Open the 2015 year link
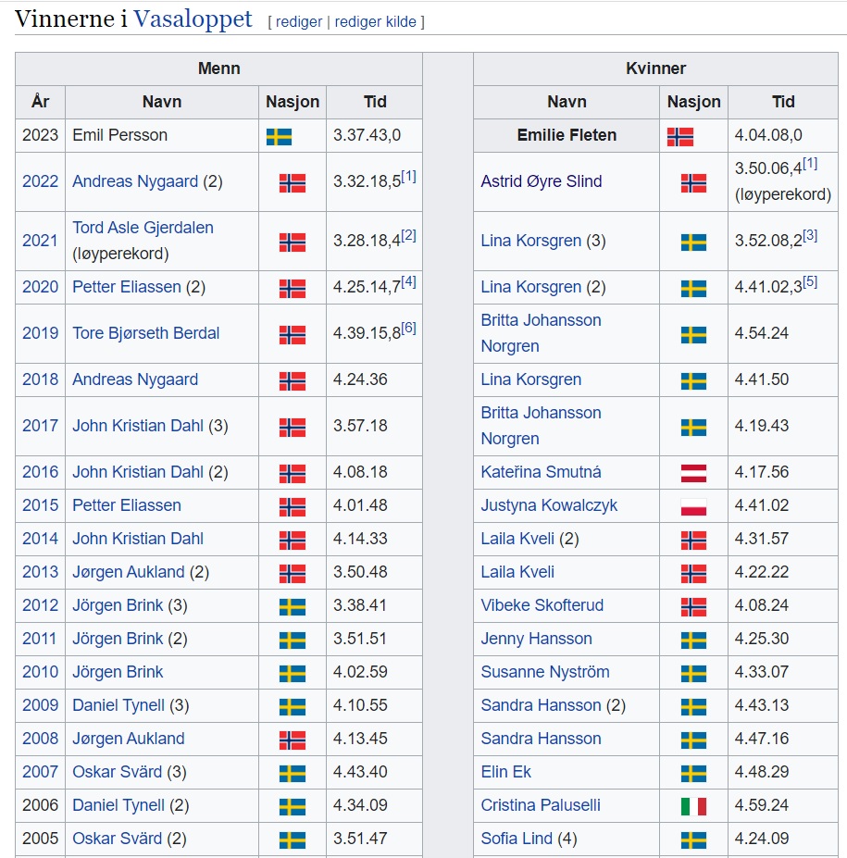 (40, 505)
